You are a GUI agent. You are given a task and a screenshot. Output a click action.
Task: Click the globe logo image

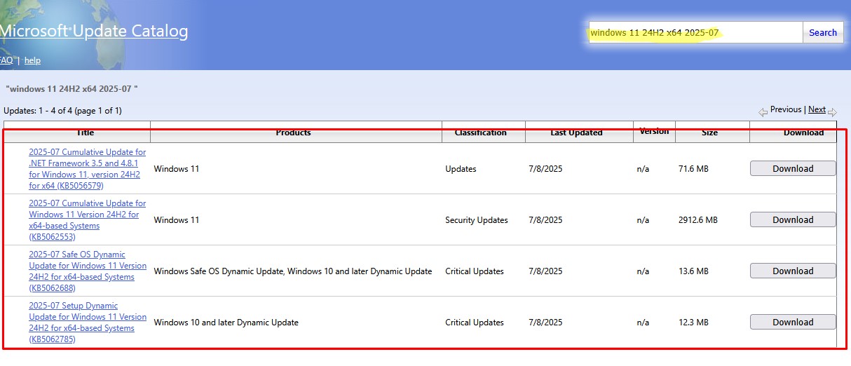70,35
